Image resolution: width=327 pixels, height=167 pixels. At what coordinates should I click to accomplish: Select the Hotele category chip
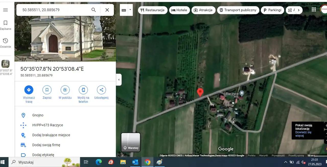179,10
